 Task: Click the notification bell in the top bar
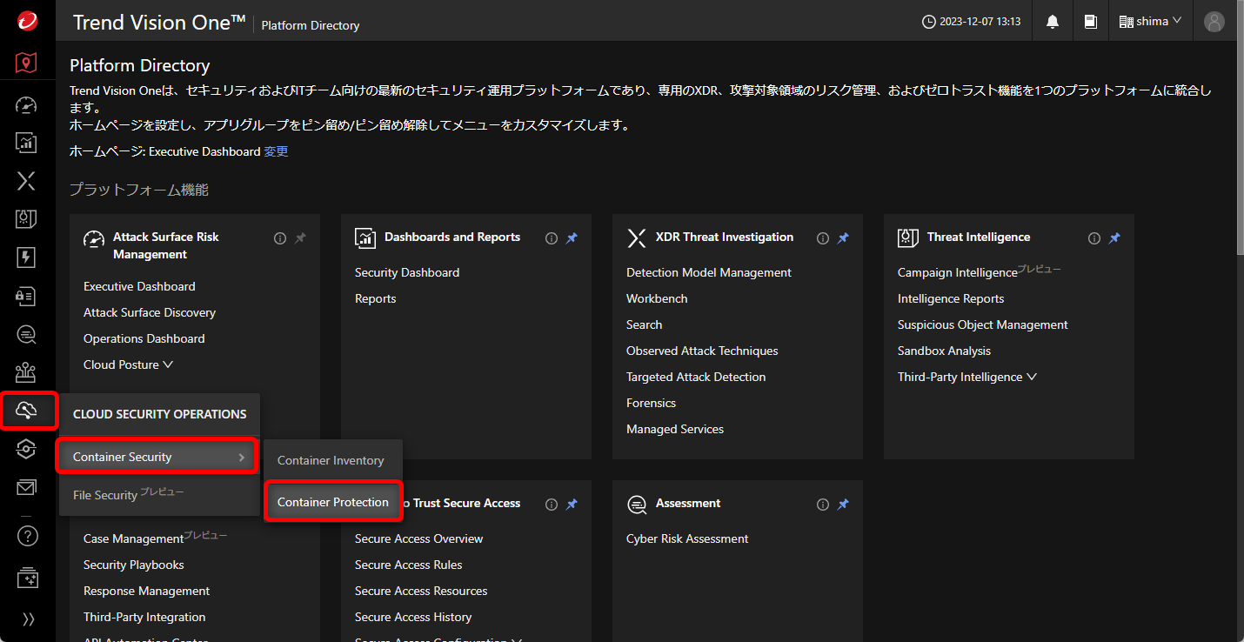pos(1052,21)
